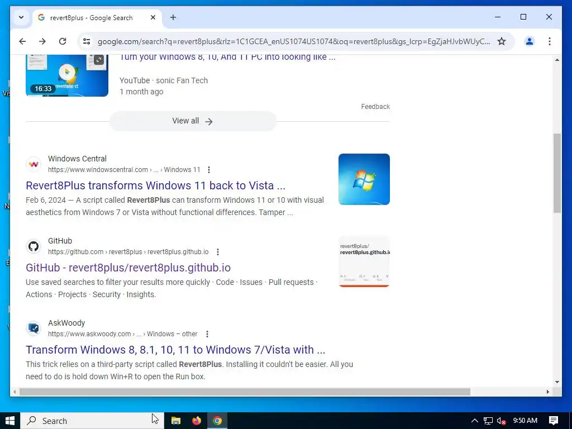Open the 'Turn your Windows 8, 10, And 11 PC' video link
572x429 pixels.
[227, 57]
